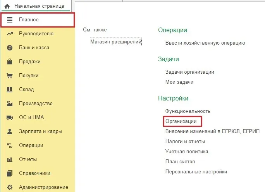Open the План счетов link

(x=180, y=161)
